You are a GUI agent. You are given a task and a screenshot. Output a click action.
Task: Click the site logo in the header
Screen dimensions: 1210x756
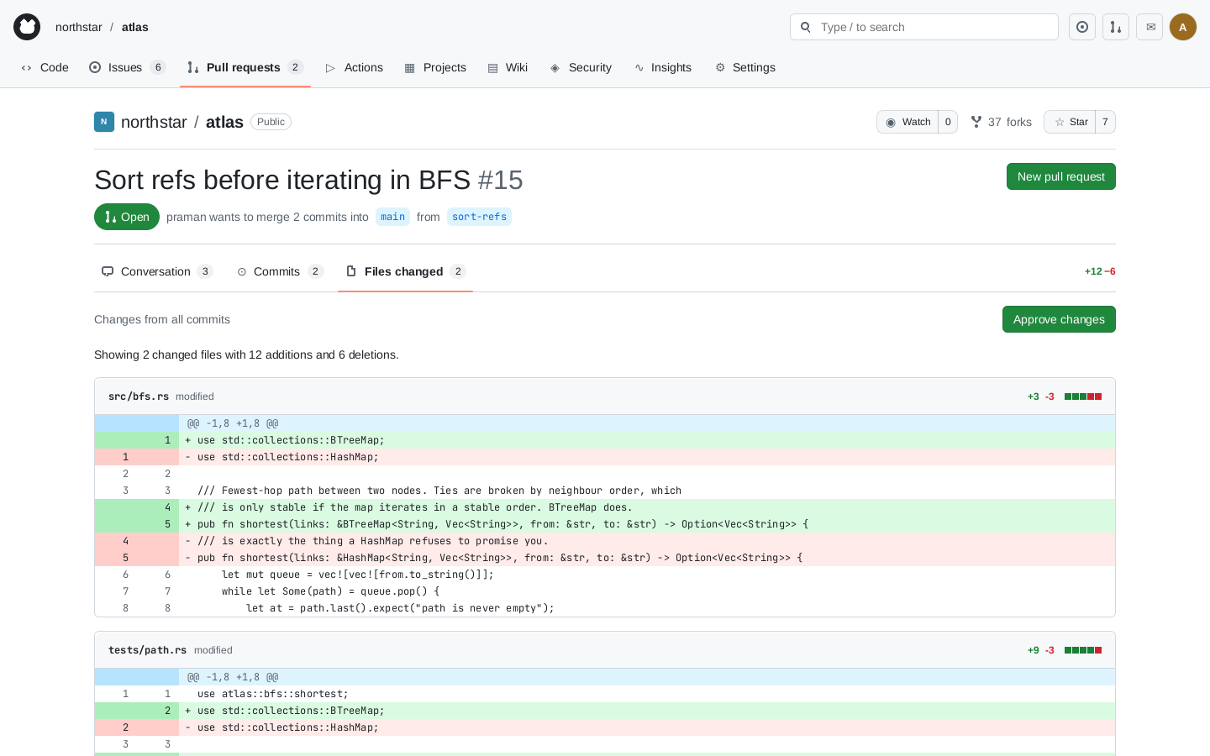27,27
